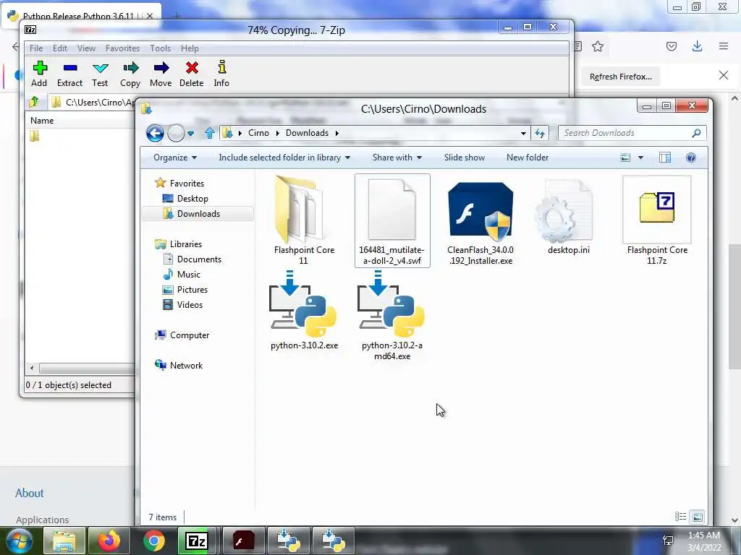Viewport: 741px width, 555px height.
Task: Click the New folder button
Action: tap(528, 158)
